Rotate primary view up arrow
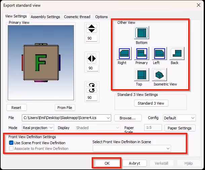The image size is (205, 170). [91, 26]
